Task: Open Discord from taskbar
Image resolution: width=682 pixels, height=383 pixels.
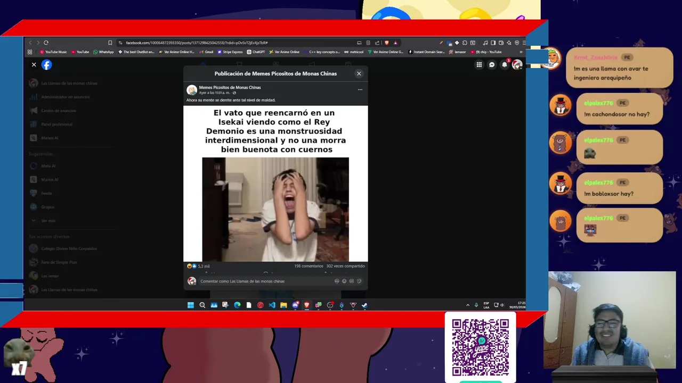Action: (x=295, y=305)
